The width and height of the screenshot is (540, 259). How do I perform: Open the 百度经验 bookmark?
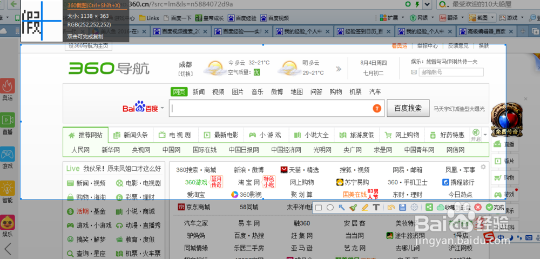pyautogui.click(x=242, y=18)
